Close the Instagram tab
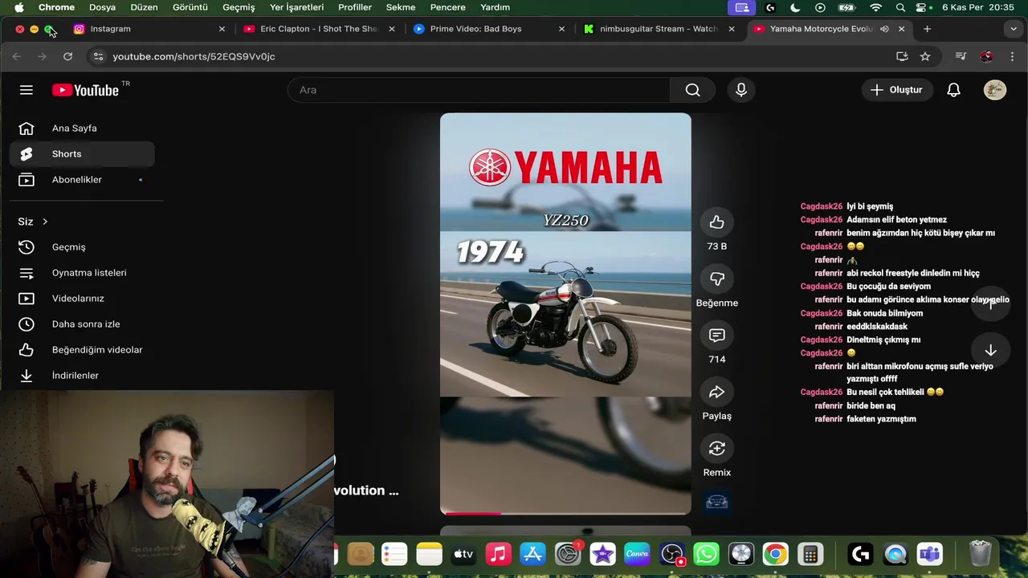 [222, 29]
